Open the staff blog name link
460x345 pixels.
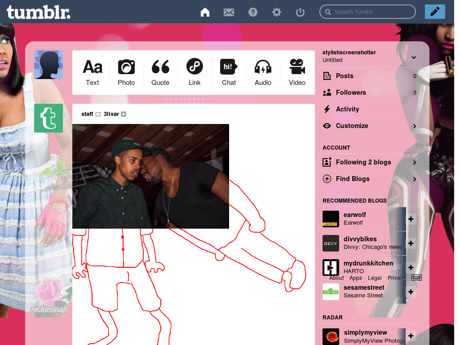coord(87,114)
